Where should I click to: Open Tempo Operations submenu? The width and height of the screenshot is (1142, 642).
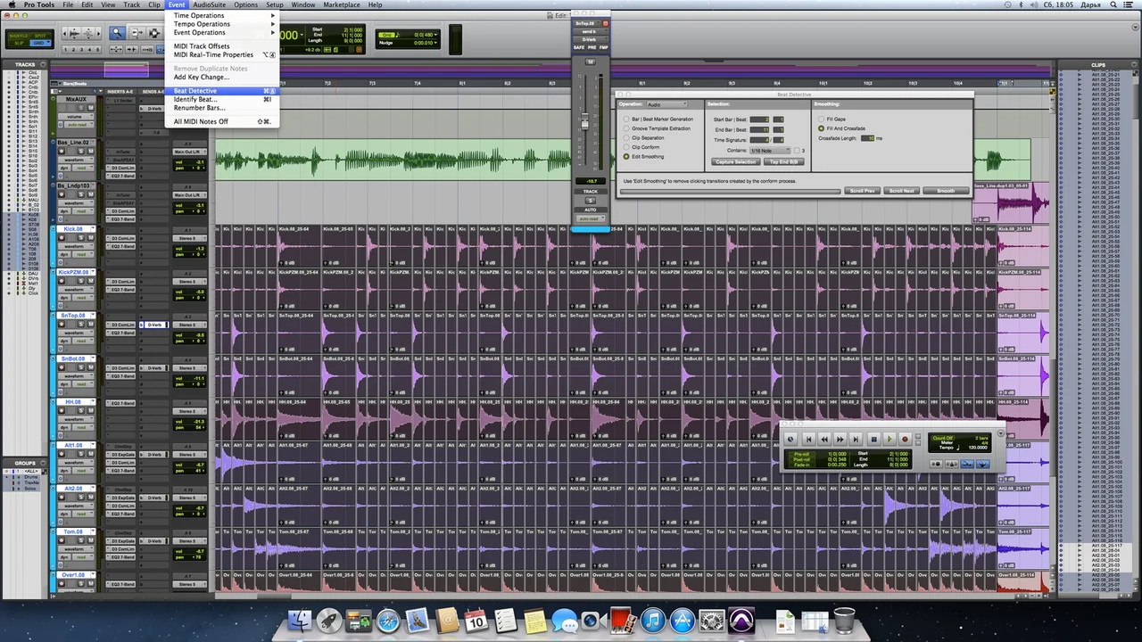[x=222, y=24]
